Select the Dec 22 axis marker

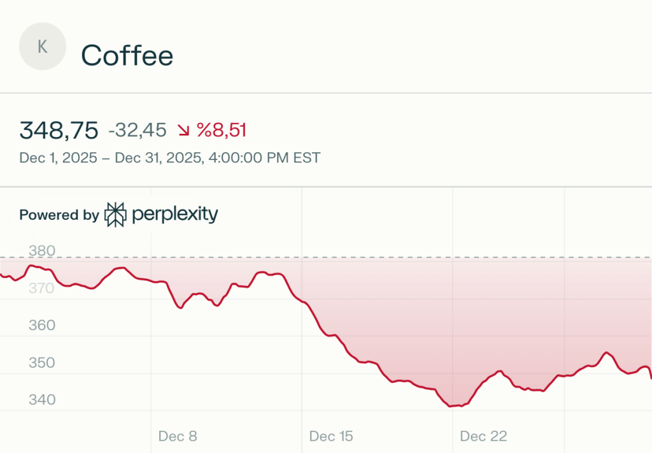pyautogui.click(x=484, y=436)
